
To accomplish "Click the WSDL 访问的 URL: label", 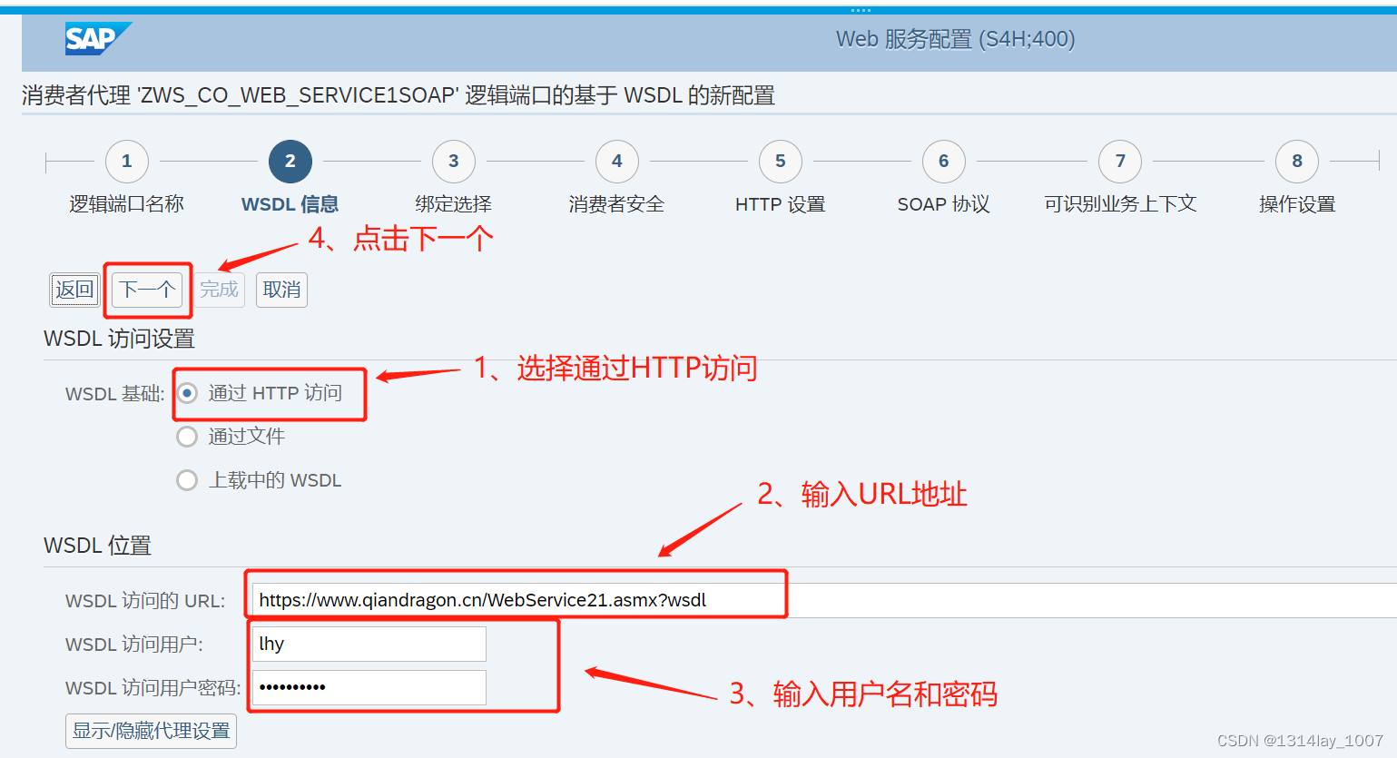I will pos(145,601).
